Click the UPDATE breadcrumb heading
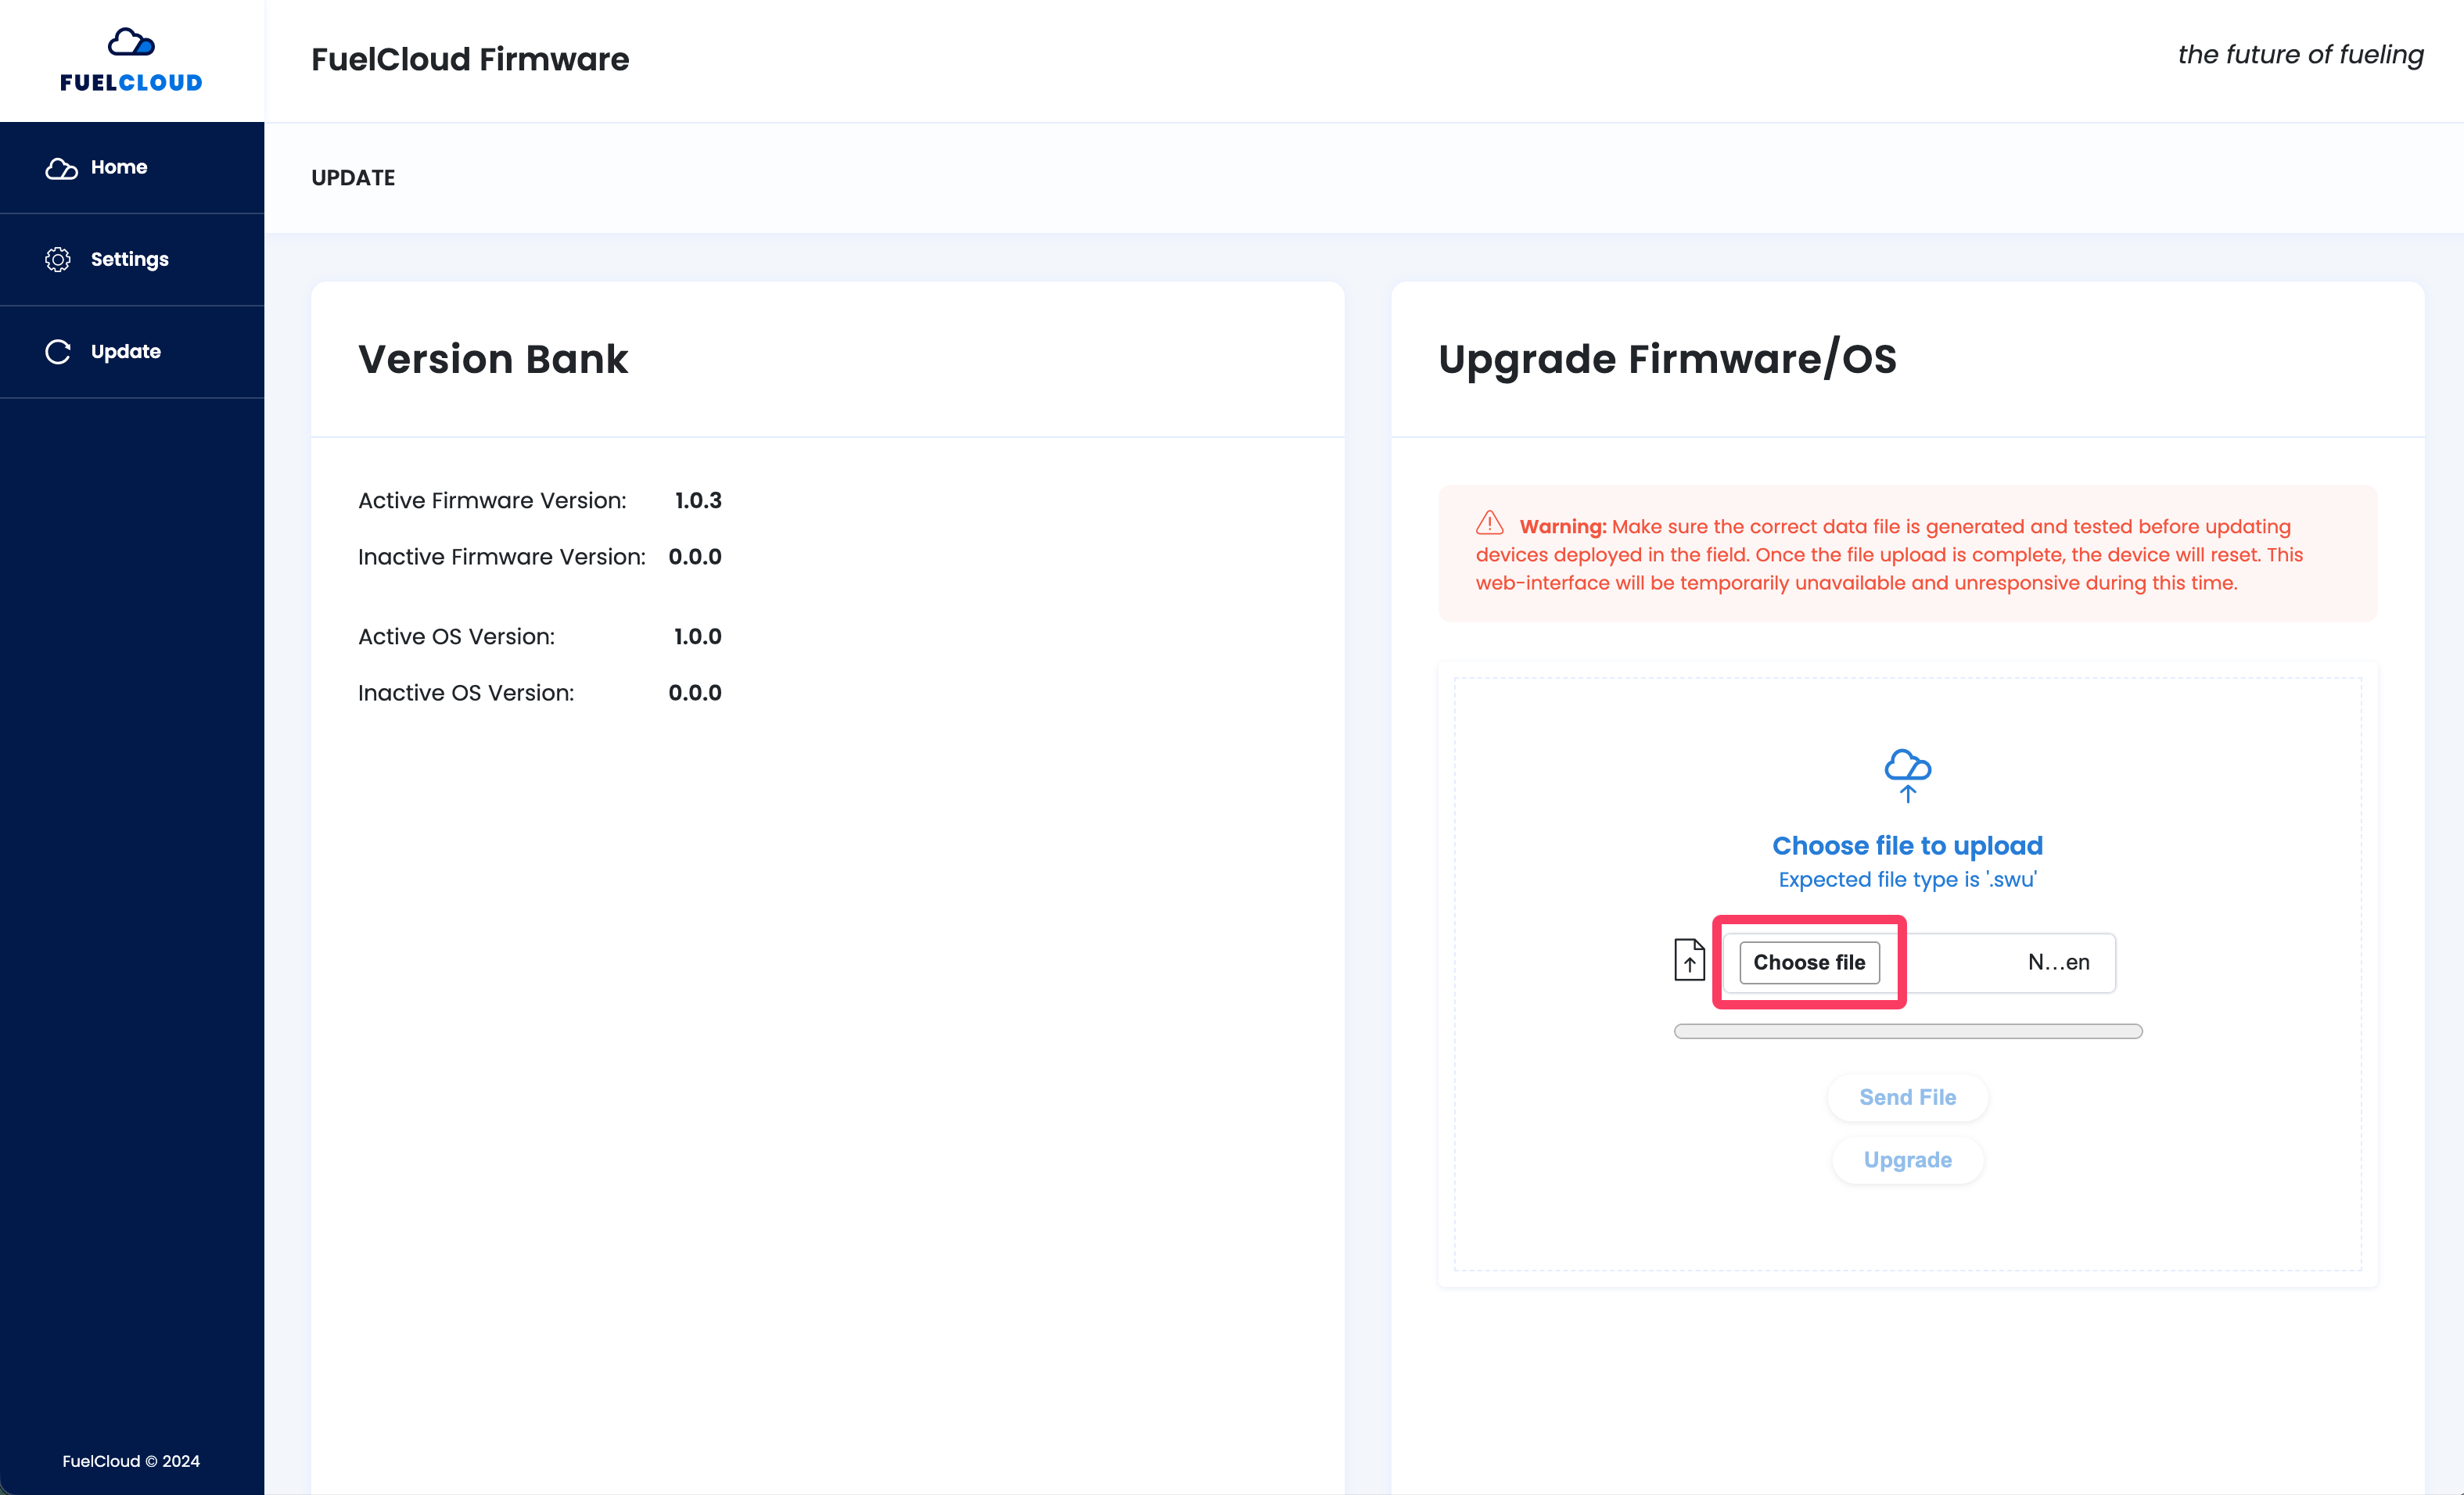The image size is (2464, 1495). pos(353,177)
